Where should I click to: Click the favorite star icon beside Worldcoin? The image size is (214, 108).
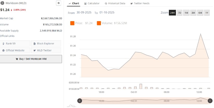point(59,3)
